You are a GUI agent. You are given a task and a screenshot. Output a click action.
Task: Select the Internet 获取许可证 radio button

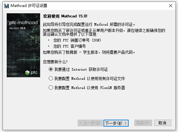click(x=51, y=69)
